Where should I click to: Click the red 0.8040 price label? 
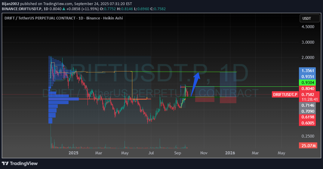click(308, 89)
